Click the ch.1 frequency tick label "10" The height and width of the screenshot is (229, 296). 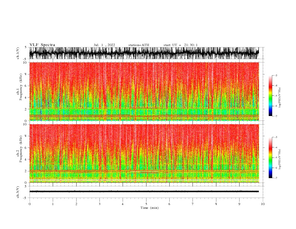pyautogui.click(x=25, y=62)
